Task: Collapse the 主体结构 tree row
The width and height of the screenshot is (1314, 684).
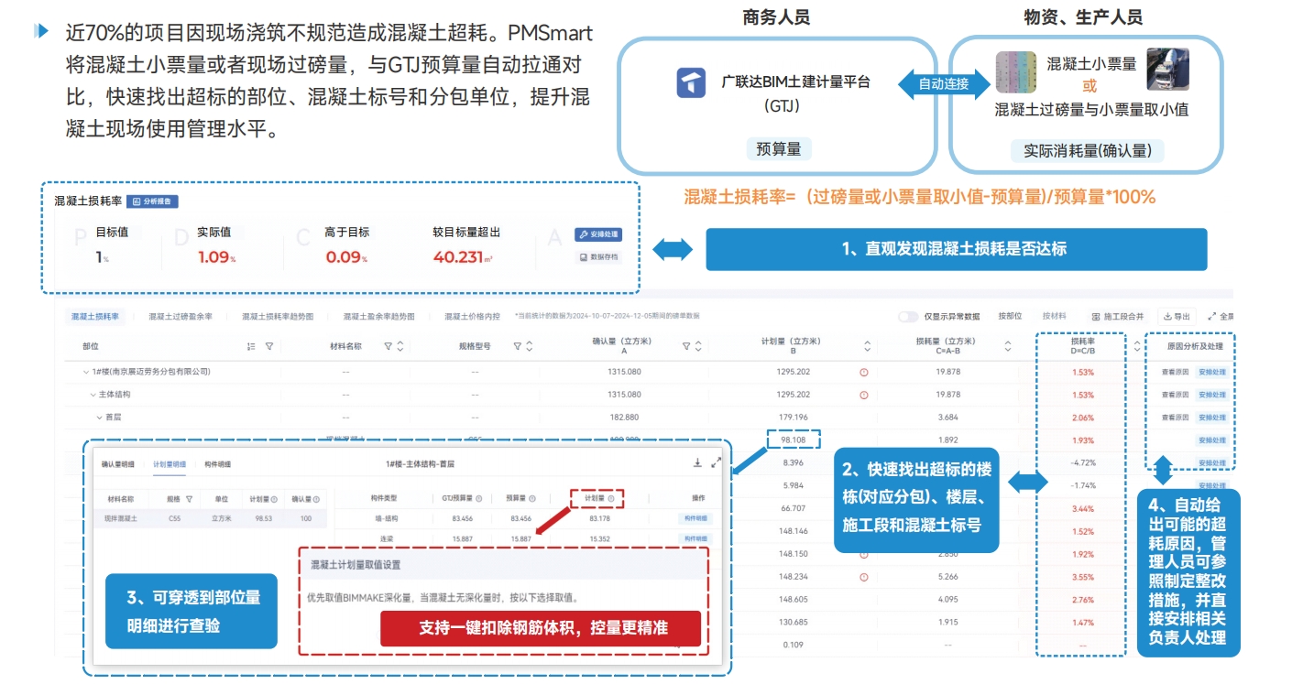Action: pos(93,395)
